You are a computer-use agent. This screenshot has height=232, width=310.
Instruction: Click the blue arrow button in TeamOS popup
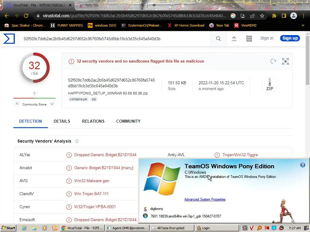coord(303,165)
